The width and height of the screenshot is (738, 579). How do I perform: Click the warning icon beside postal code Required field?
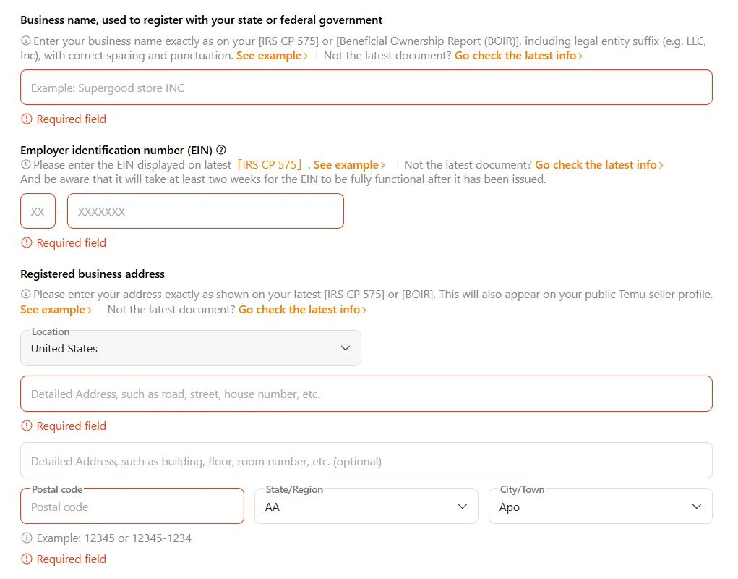pos(27,559)
